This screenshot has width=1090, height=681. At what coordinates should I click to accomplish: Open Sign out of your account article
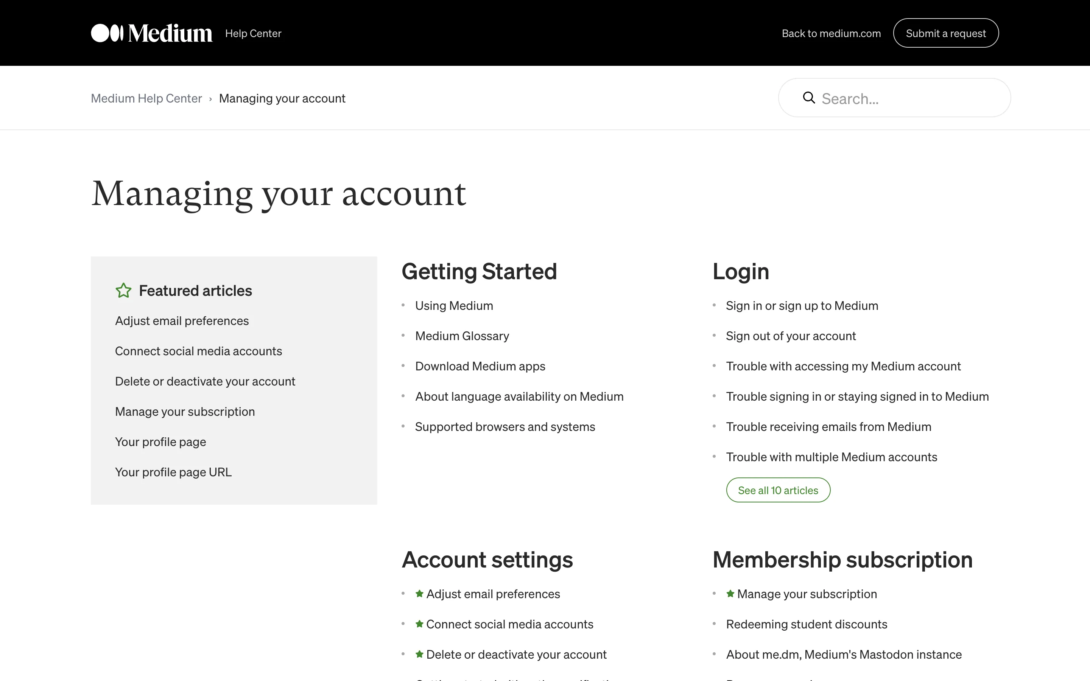[x=791, y=336]
